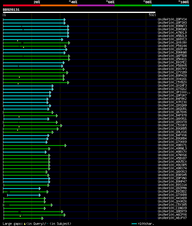Click the cyan alignment bar in the Q9FVN0 row
The image size is (192, 226).
click(x=27, y=179)
